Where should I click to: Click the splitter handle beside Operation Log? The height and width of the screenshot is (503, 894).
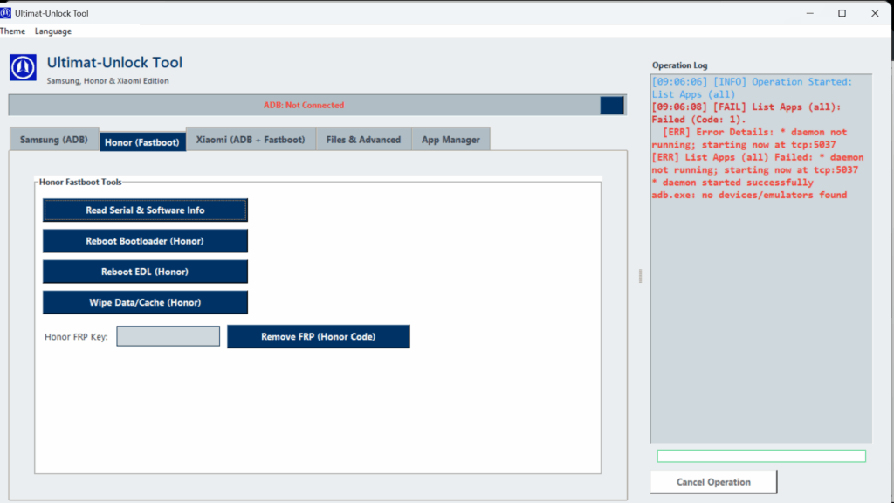[x=640, y=275]
